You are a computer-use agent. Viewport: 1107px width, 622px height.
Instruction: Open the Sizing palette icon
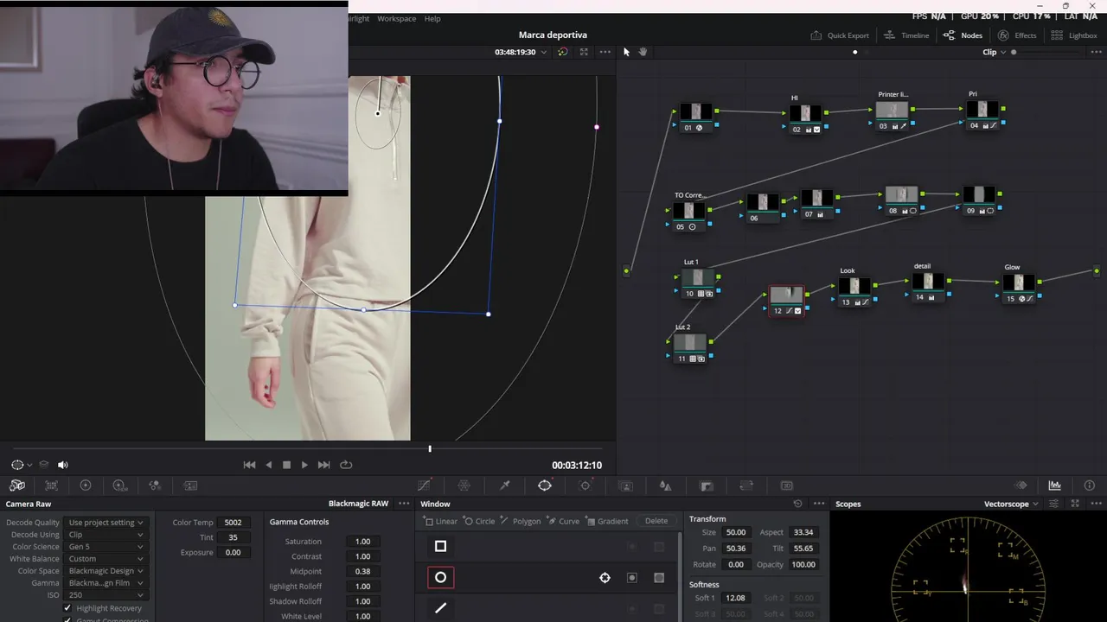746,486
